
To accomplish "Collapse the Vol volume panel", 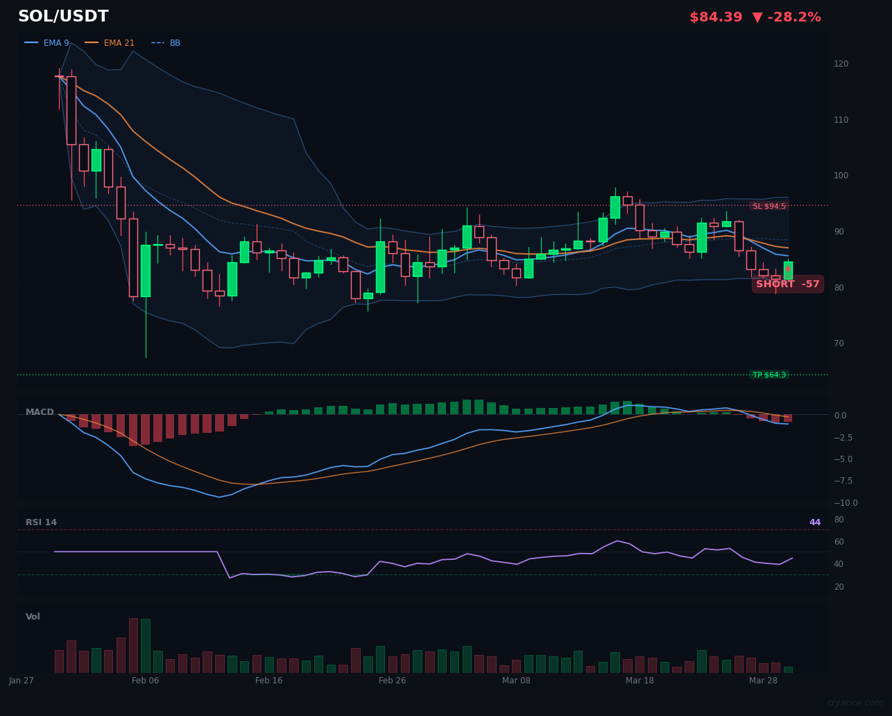I will pos(32,616).
